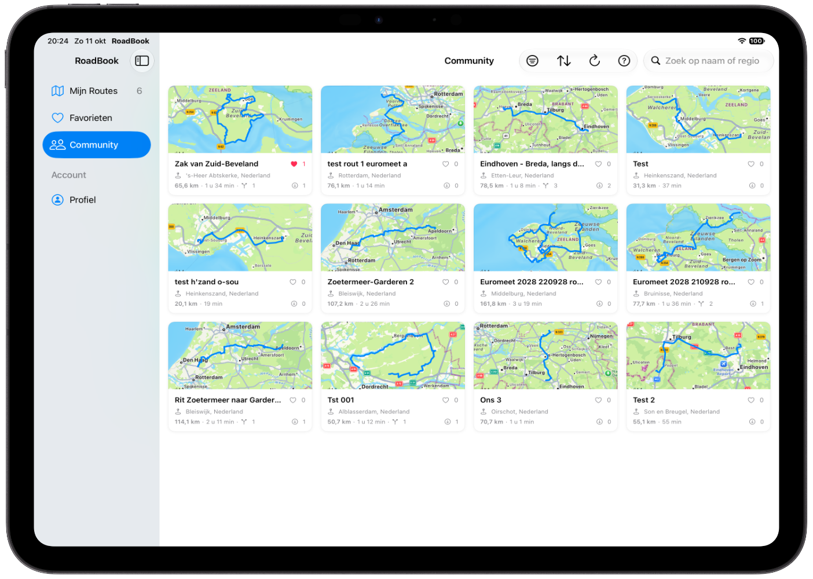Viewport: 813px width, 579px height.
Task: Click the magnifying glass search icon
Action: tap(655, 61)
